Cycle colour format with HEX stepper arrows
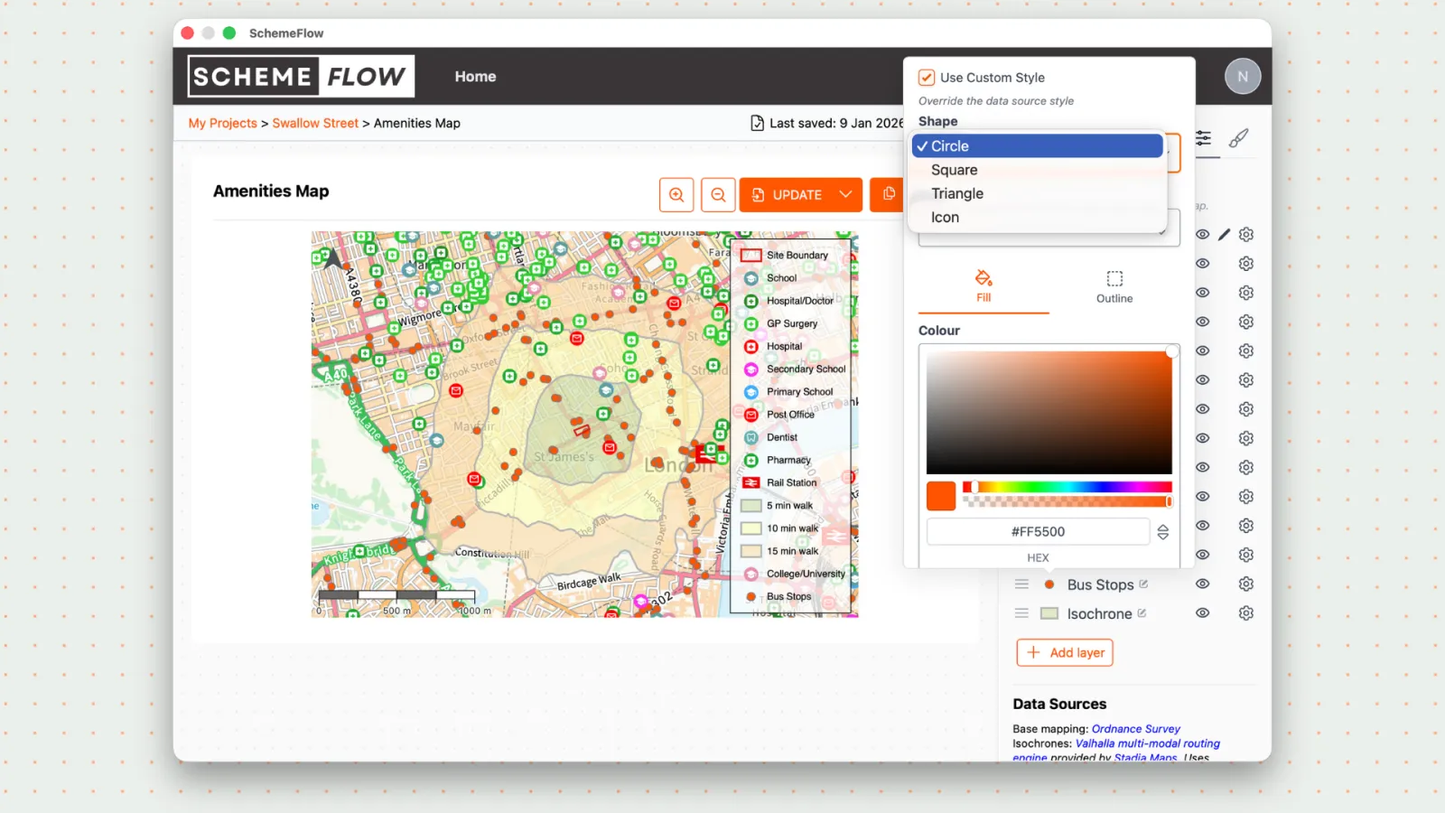 pos(1163,532)
